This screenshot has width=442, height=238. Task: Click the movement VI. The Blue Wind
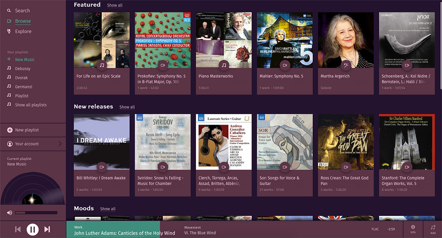pyautogui.click(x=200, y=233)
